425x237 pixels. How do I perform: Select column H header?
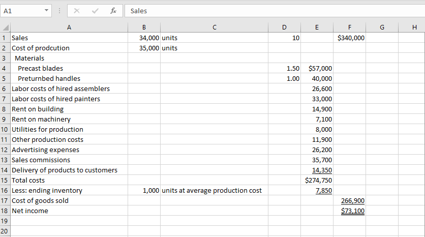coord(411,27)
